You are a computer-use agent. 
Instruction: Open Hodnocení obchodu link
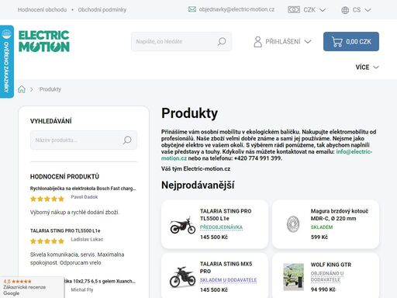[42, 10]
